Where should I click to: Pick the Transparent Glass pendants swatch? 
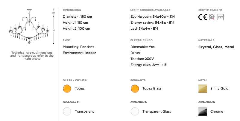point(135,111)
